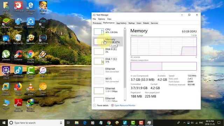Switch to the App history tab
This screenshot has width=224, height=126.
click(121, 23)
